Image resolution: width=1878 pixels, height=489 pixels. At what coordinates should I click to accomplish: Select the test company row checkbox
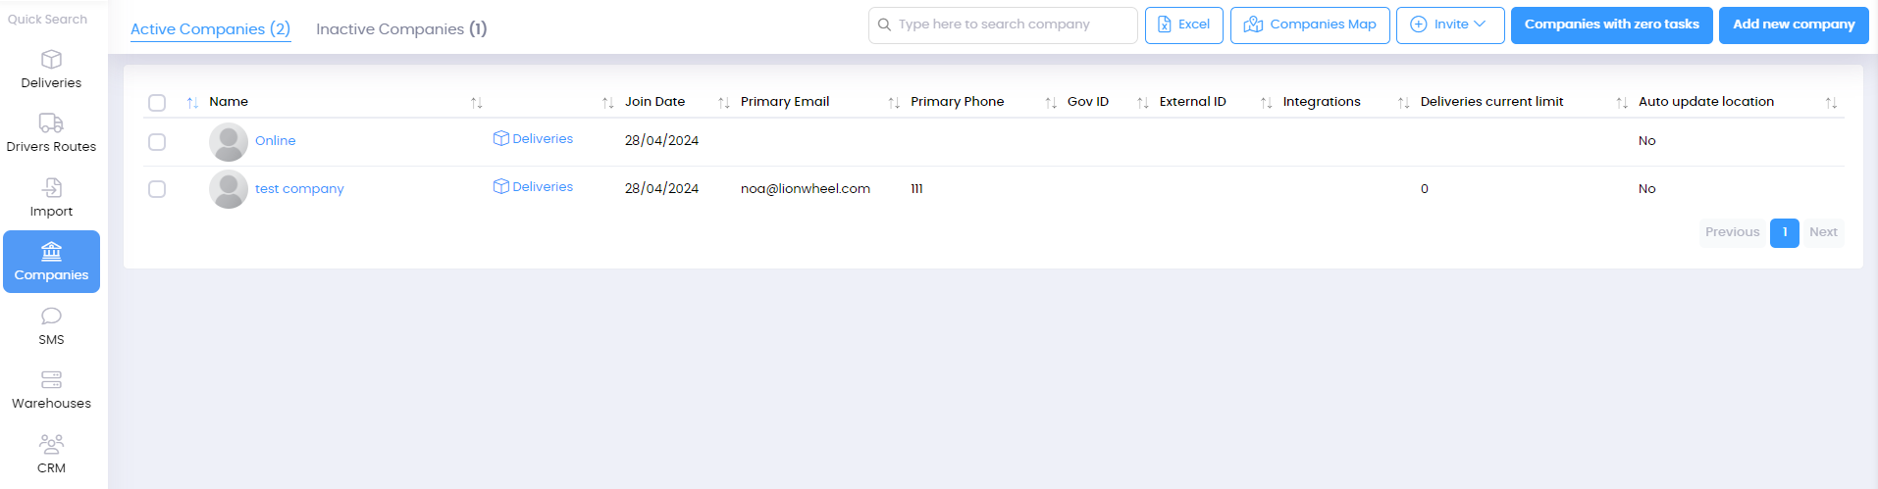pos(157,189)
